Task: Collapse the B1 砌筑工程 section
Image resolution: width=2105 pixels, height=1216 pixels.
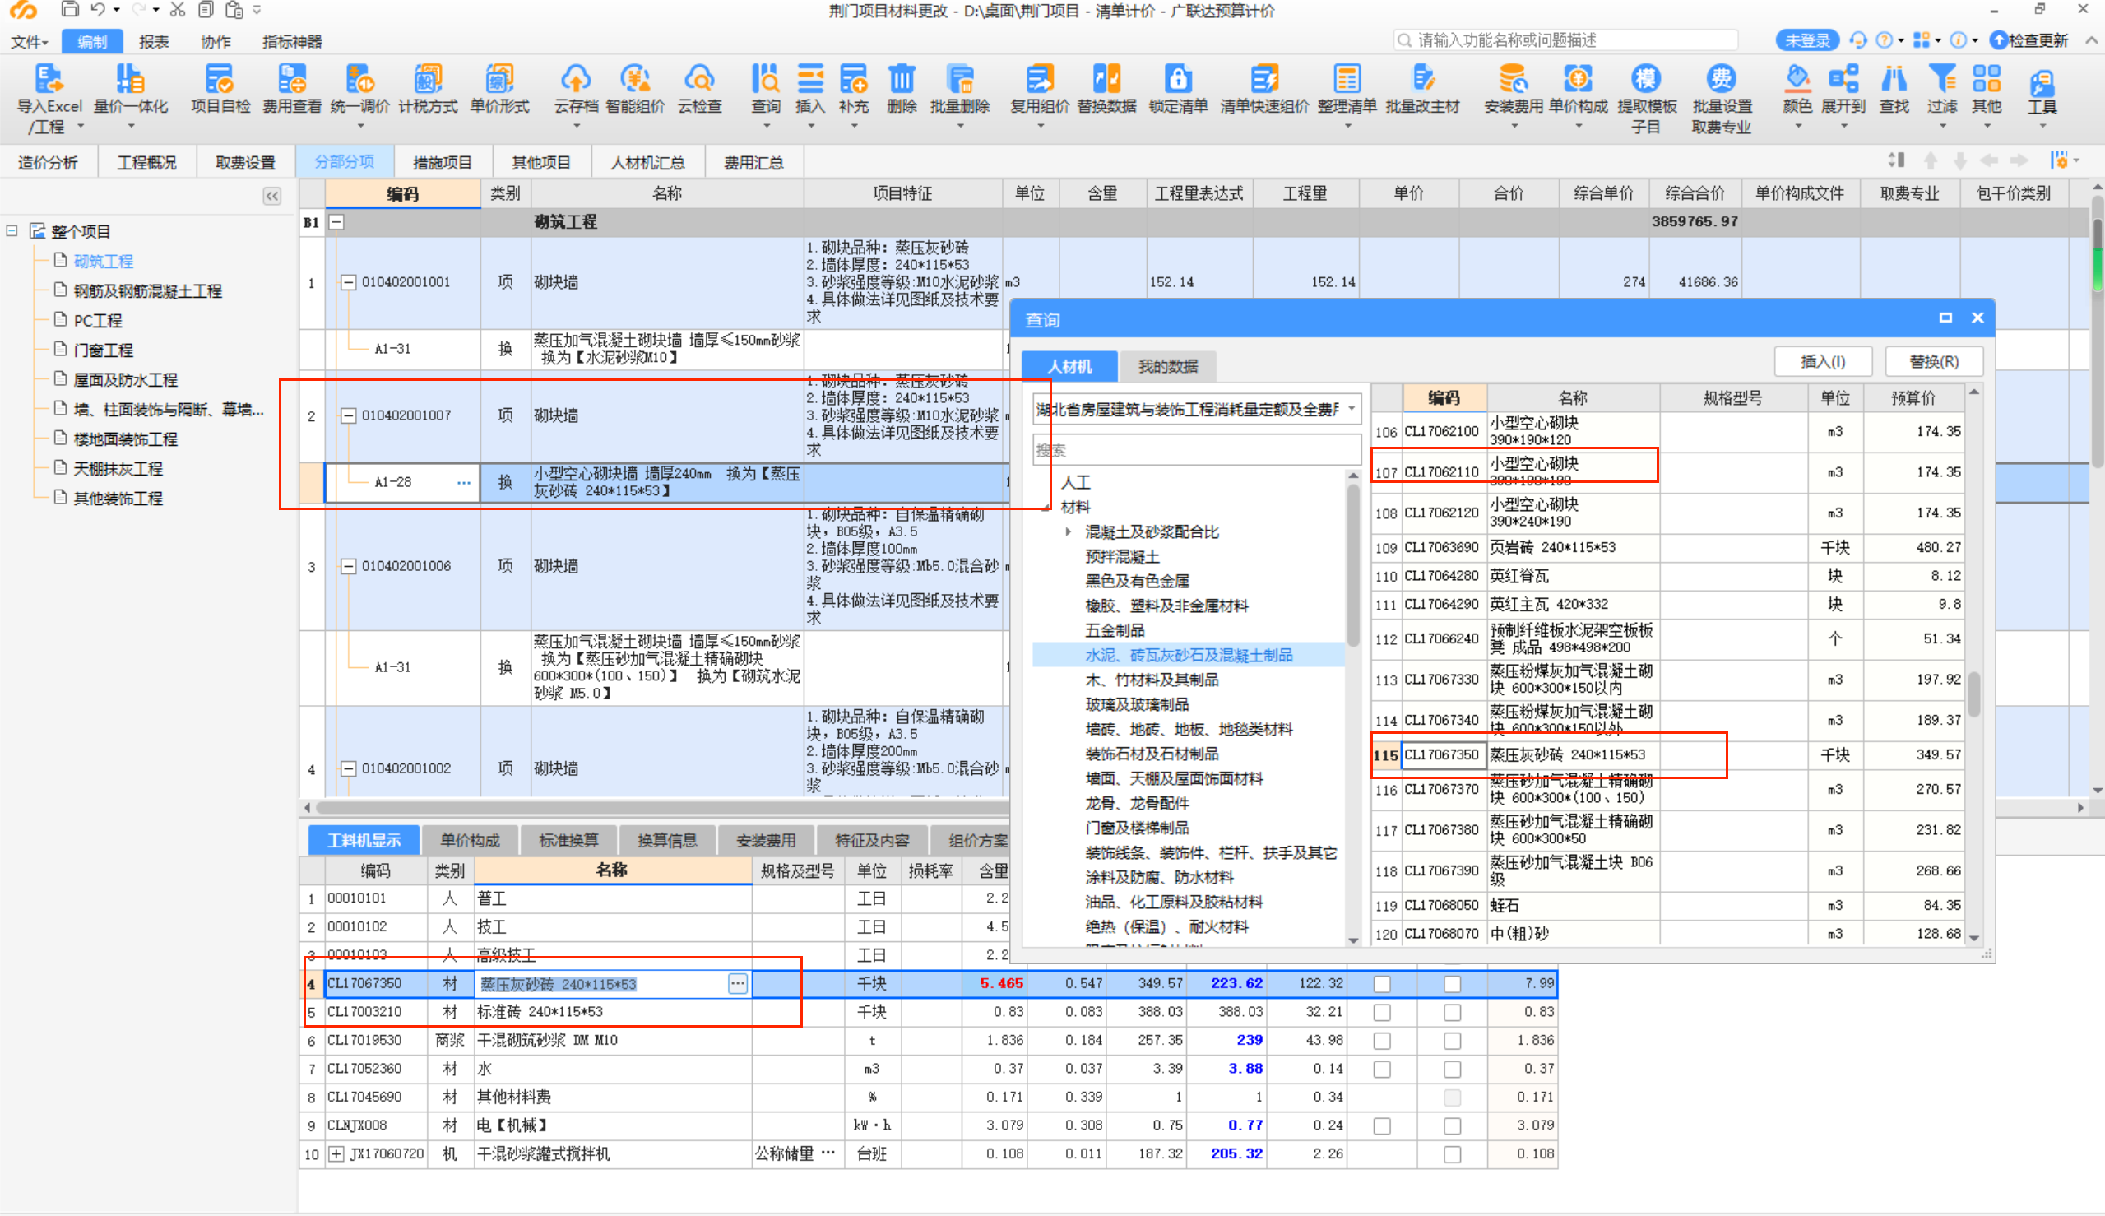Action: [x=336, y=222]
